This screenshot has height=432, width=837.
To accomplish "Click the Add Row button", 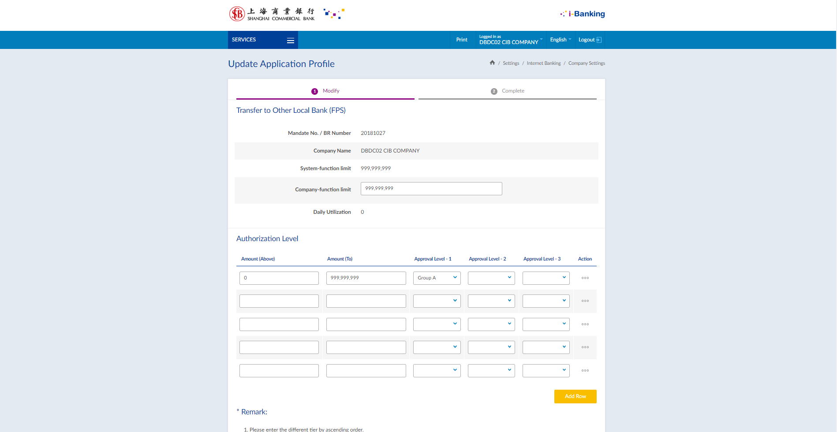I will coord(575,396).
